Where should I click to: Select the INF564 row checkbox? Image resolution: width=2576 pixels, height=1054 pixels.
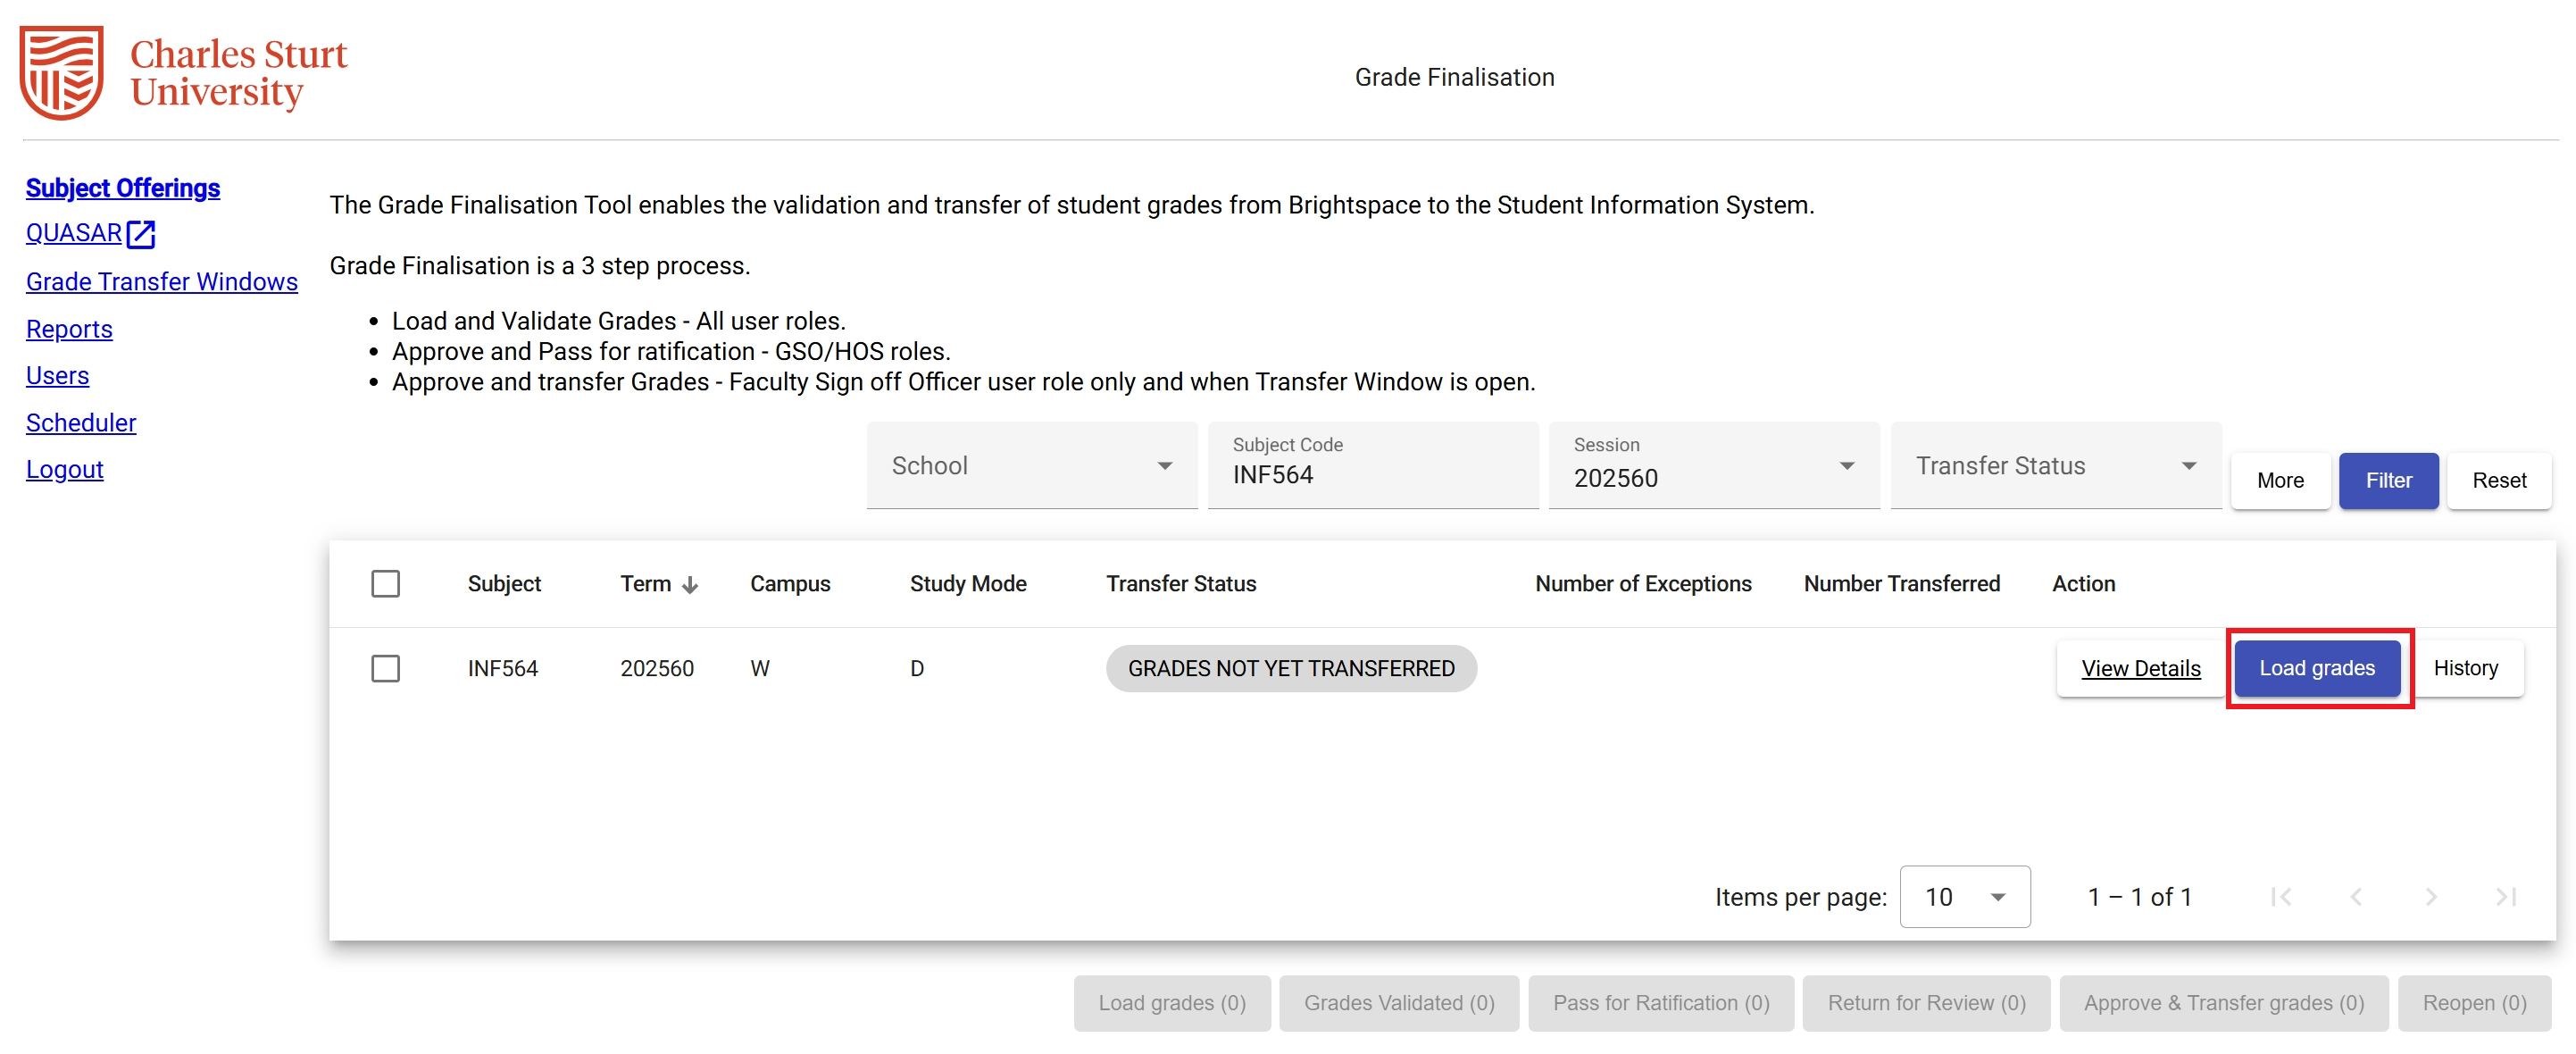coord(385,668)
